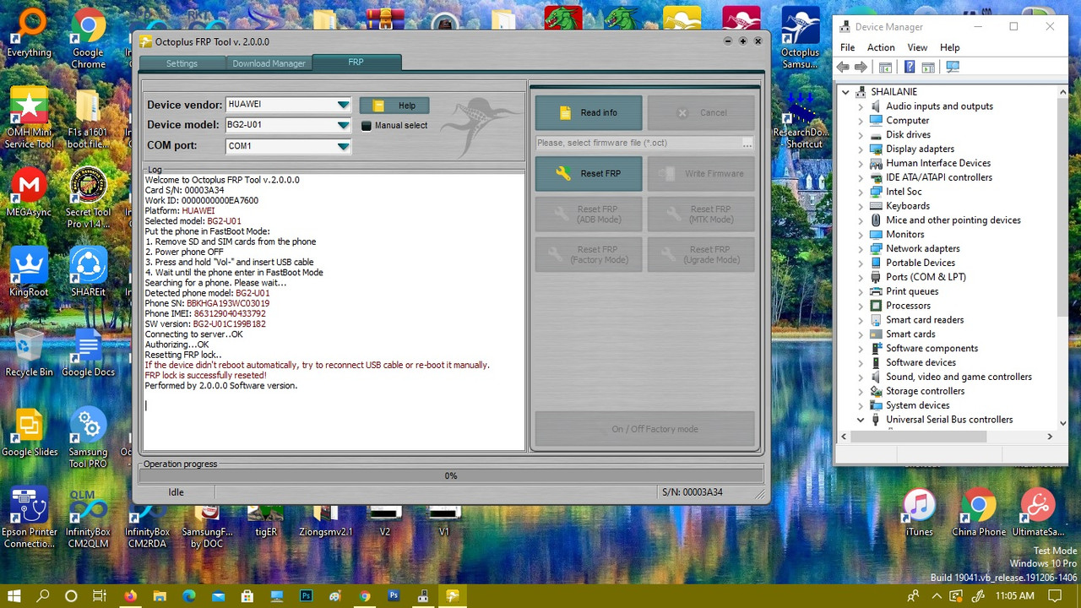Open the KingRoot desktop icon
This screenshot has height=608, width=1081.
point(29,272)
